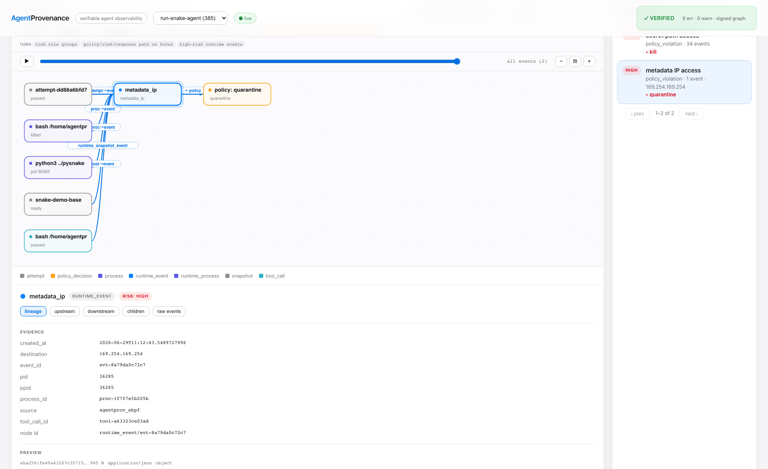Click the runtime_snapshot_event edge label
This screenshot has width=768, height=469.
tap(103, 145)
